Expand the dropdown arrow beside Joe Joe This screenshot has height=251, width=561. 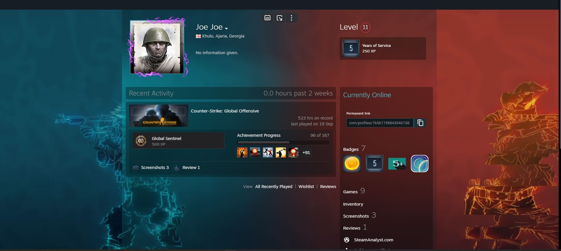(x=226, y=28)
